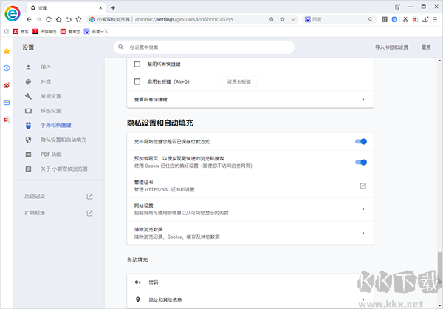Expand the 清除浏览数据 row

coord(363,231)
